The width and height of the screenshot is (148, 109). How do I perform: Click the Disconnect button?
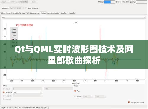[23, 2]
